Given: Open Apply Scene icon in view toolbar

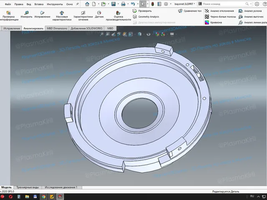Looking at the screenshot, I should click(163, 34).
